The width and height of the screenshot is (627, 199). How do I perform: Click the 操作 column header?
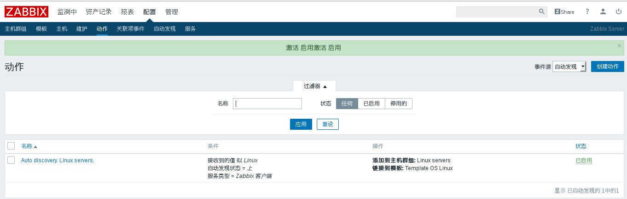click(378, 146)
